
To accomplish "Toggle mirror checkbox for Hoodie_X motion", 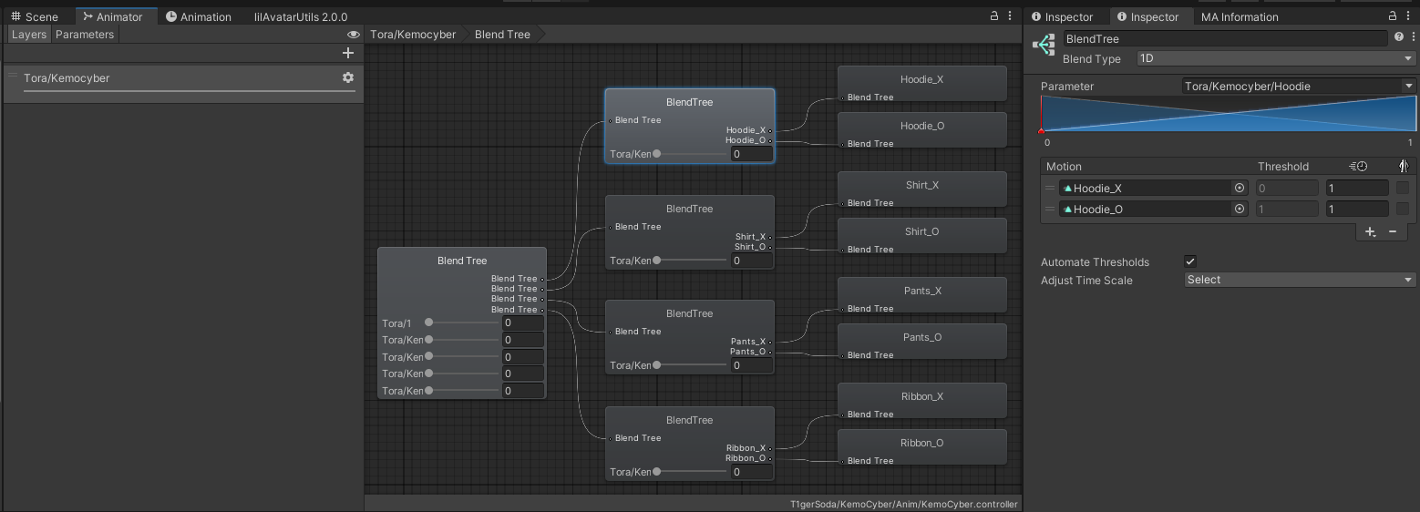I will [x=1403, y=189].
